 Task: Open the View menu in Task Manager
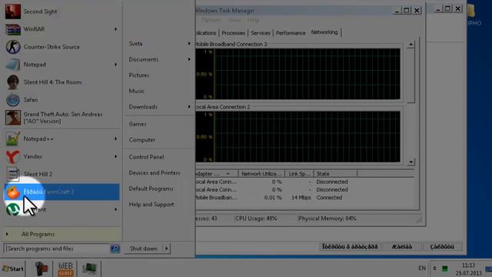point(234,20)
